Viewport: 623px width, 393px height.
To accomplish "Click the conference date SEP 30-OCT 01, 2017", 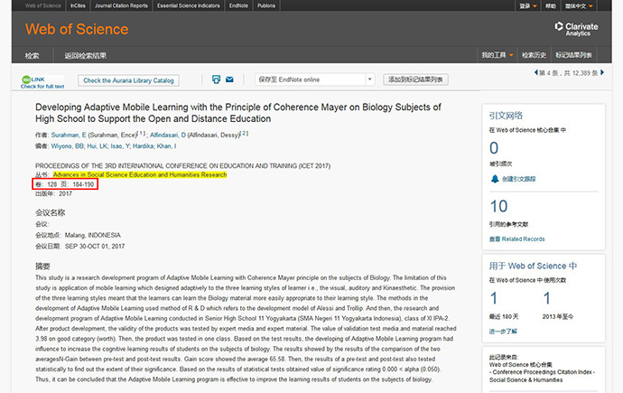I will point(95,247).
